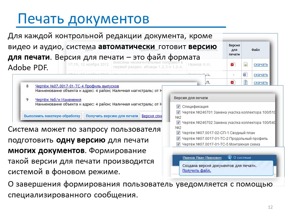Screen dimensions: 290x217
Task: Uncheck Чертёж №246702 checkbox
Action: (178, 123)
